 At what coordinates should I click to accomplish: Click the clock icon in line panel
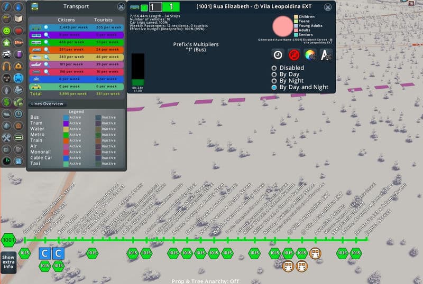(x=278, y=54)
